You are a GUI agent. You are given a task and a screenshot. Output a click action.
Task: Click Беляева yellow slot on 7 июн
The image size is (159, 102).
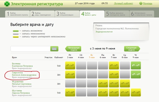click(114, 65)
